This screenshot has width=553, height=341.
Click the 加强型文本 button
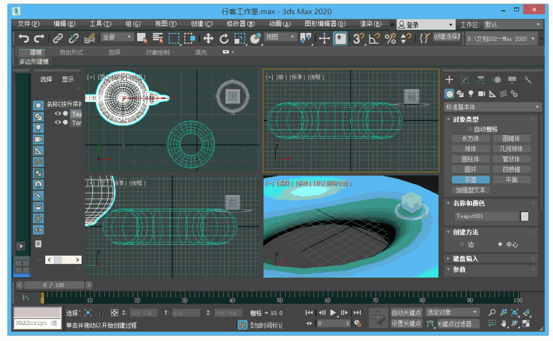click(x=470, y=190)
